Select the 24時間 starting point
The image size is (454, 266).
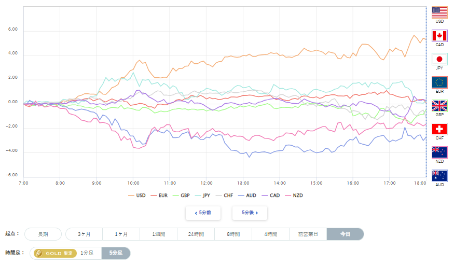pos(196,234)
